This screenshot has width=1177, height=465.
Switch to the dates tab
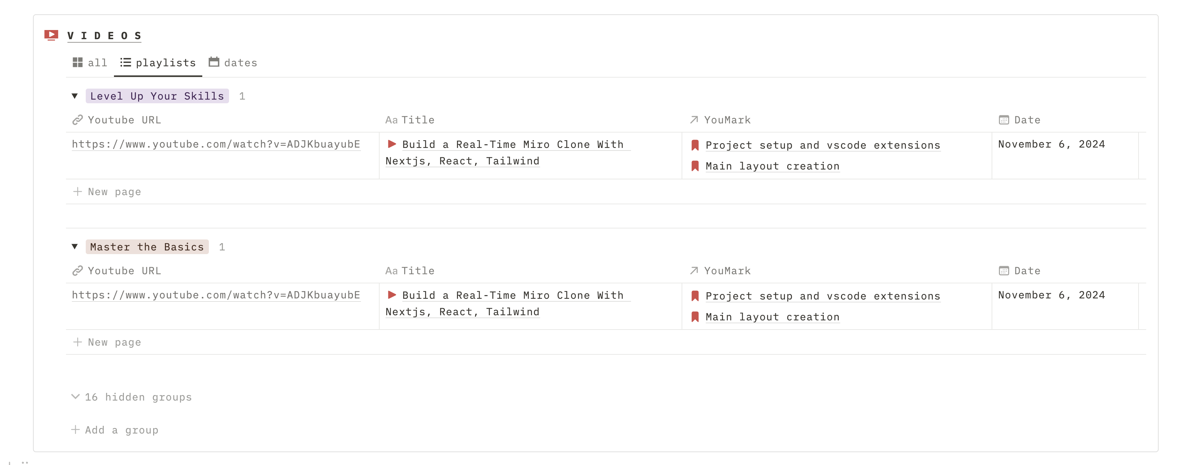(233, 63)
